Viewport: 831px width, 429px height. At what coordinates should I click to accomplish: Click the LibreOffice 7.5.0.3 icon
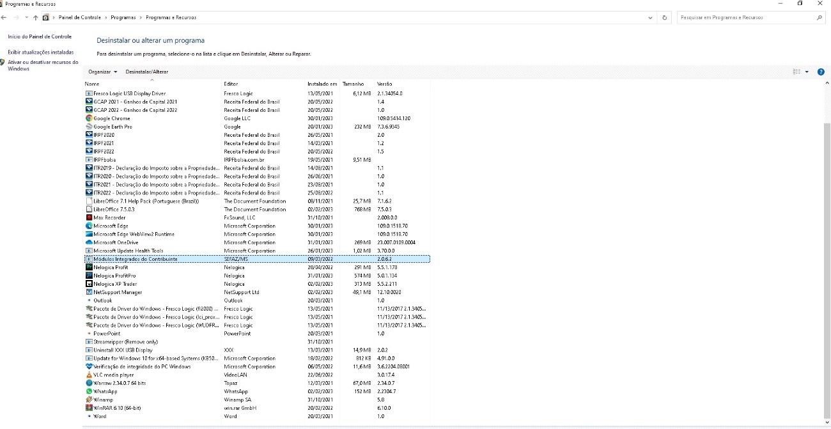click(89, 209)
